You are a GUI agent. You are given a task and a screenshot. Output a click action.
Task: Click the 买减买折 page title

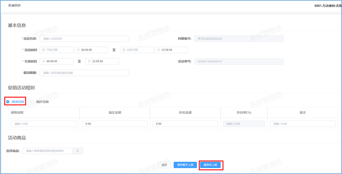pyautogui.click(x=15, y=5)
